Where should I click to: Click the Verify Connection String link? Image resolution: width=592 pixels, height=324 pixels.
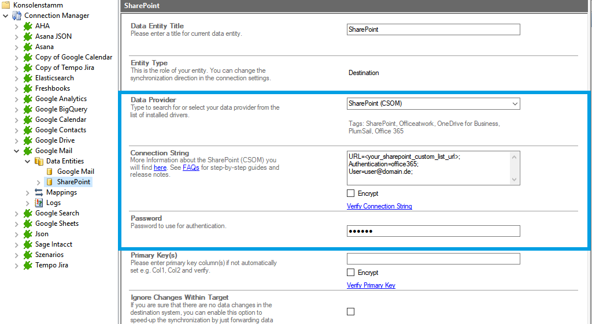coord(379,206)
